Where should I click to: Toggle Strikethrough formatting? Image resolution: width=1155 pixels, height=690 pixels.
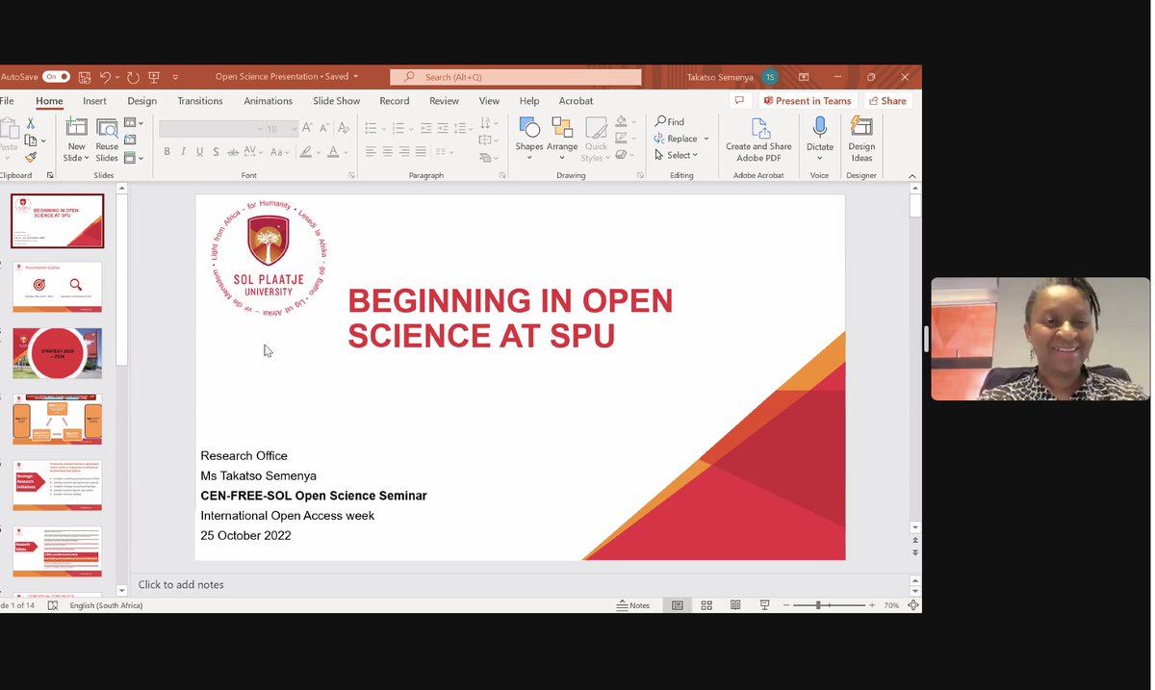233,152
